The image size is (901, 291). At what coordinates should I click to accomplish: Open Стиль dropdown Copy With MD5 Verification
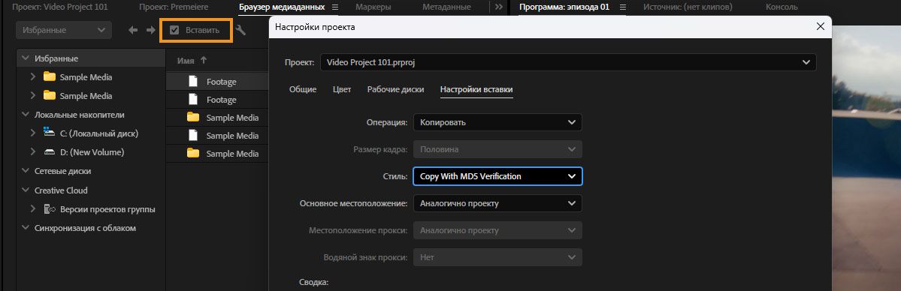pyautogui.click(x=497, y=176)
